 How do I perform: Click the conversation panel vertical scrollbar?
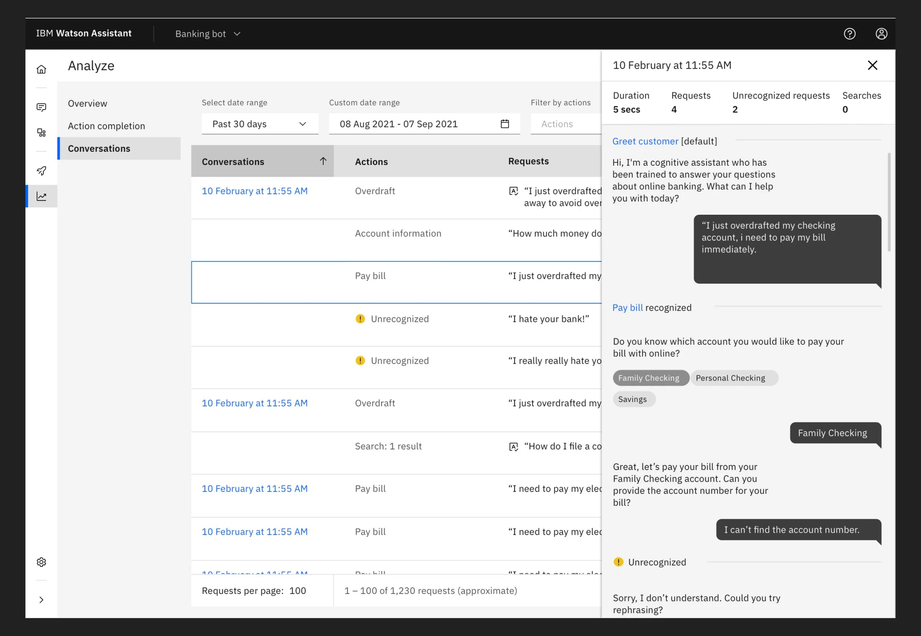[x=889, y=202]
